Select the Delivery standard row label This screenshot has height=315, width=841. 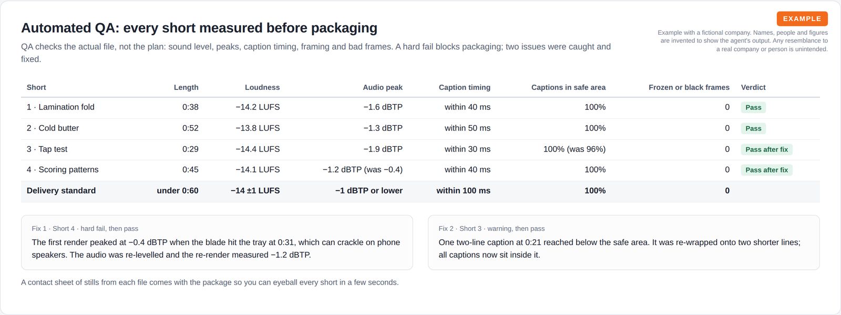point(61,190)
